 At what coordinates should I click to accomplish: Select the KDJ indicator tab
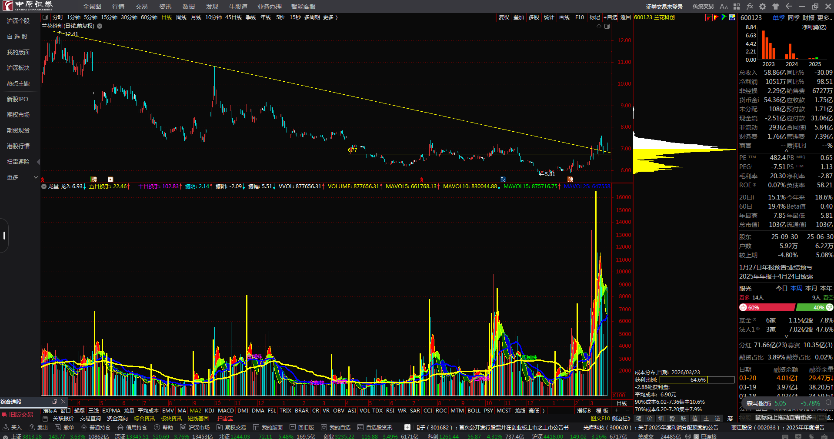210,411
